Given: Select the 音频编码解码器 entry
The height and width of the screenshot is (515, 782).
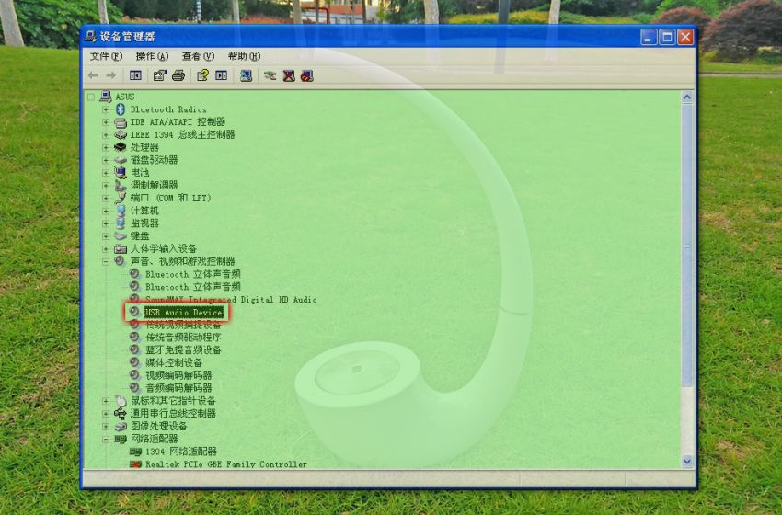Looking at the screenshot, I should tap(178, 388).
